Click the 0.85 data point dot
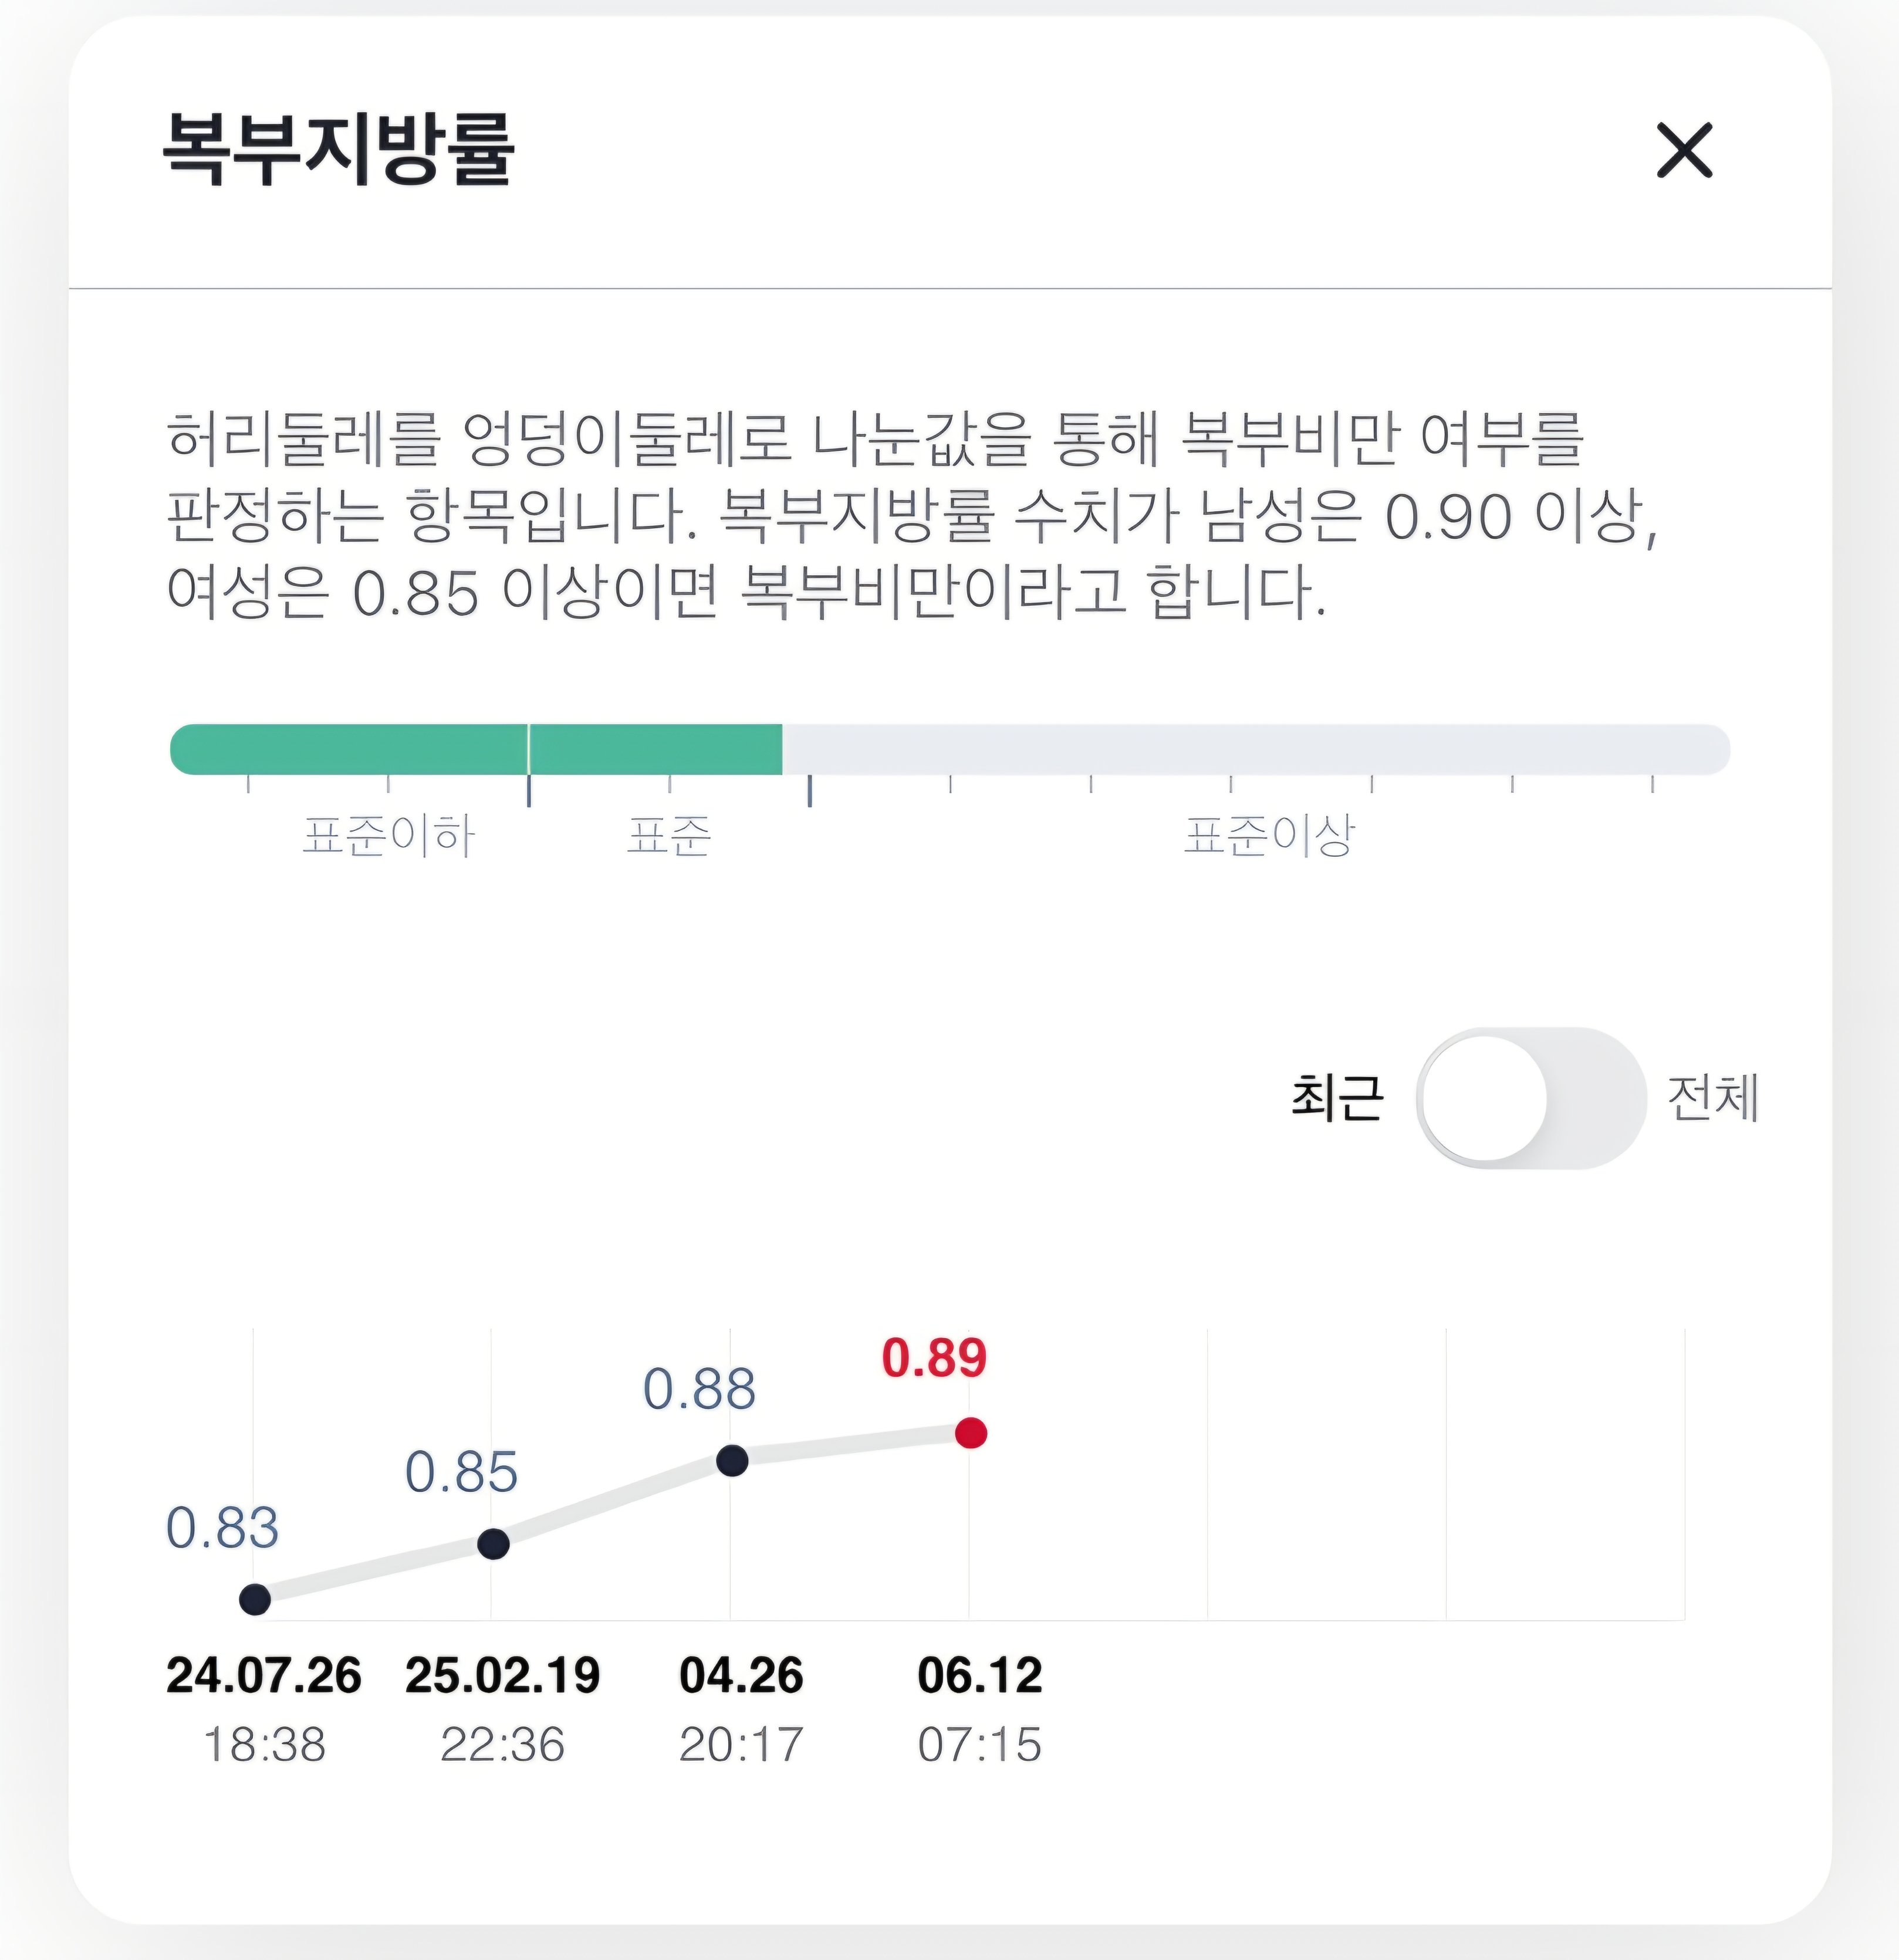Image resolution: width=1899 pixels, height=1960 pixels. (x=493, y=1544)
